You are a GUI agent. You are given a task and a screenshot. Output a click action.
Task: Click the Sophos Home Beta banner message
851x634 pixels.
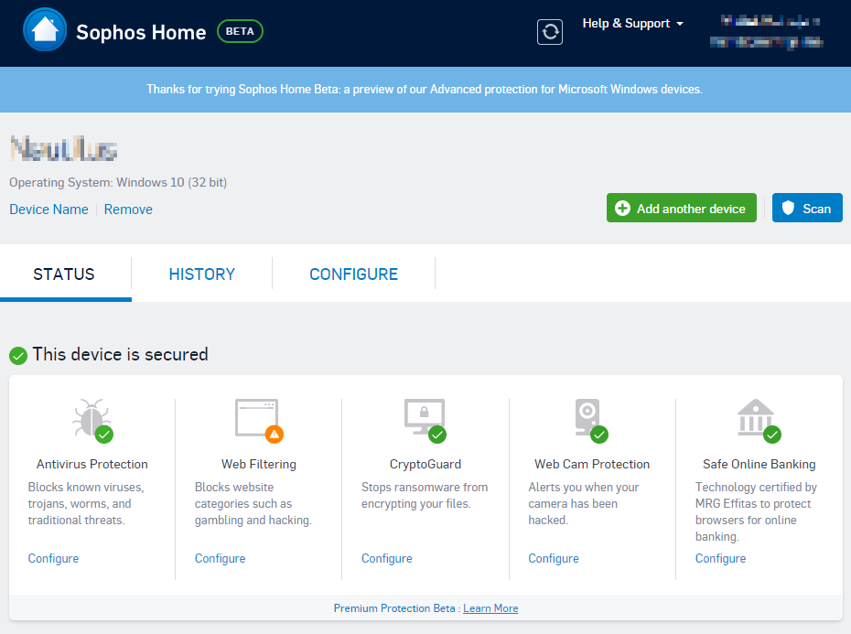[425, 89]
